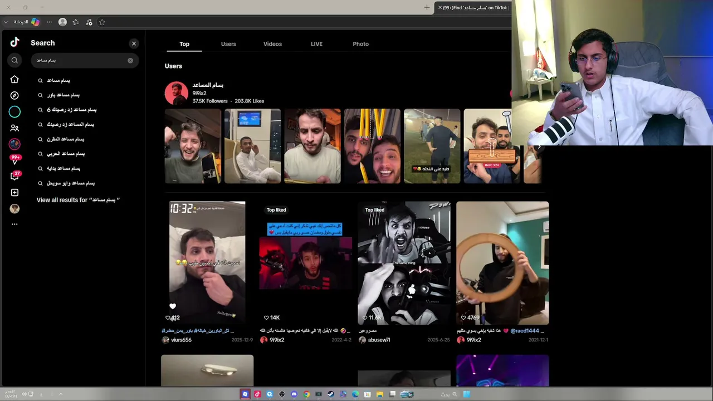This screenshot has height=401, width=713.
Task: Open Roblox from the taskbar
Action: [x=245, y=394]
